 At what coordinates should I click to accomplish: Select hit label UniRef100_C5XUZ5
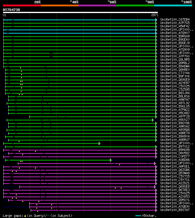click(x=175, y=193)
